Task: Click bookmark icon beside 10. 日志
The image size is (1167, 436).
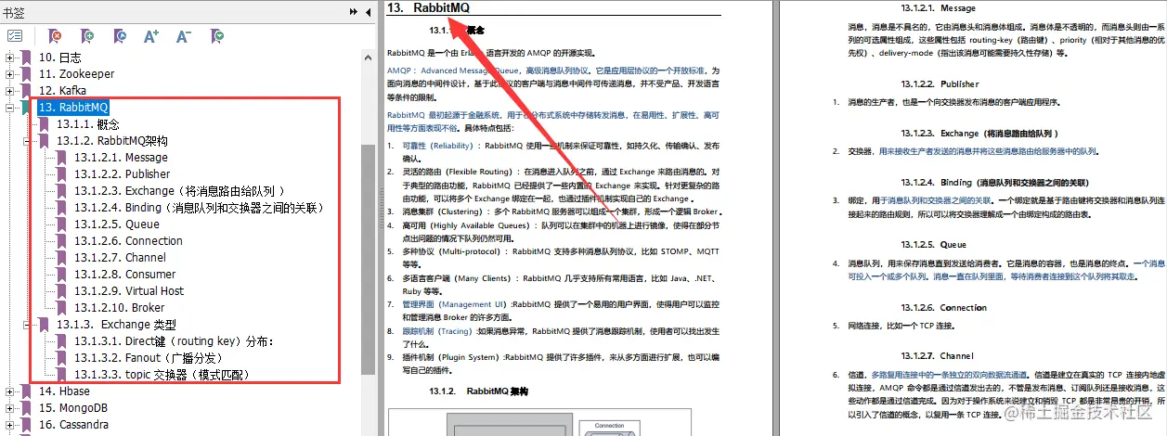Action: pos(27,58)
